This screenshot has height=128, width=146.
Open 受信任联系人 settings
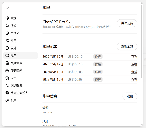pyautogui.click(x=21, y=93)
